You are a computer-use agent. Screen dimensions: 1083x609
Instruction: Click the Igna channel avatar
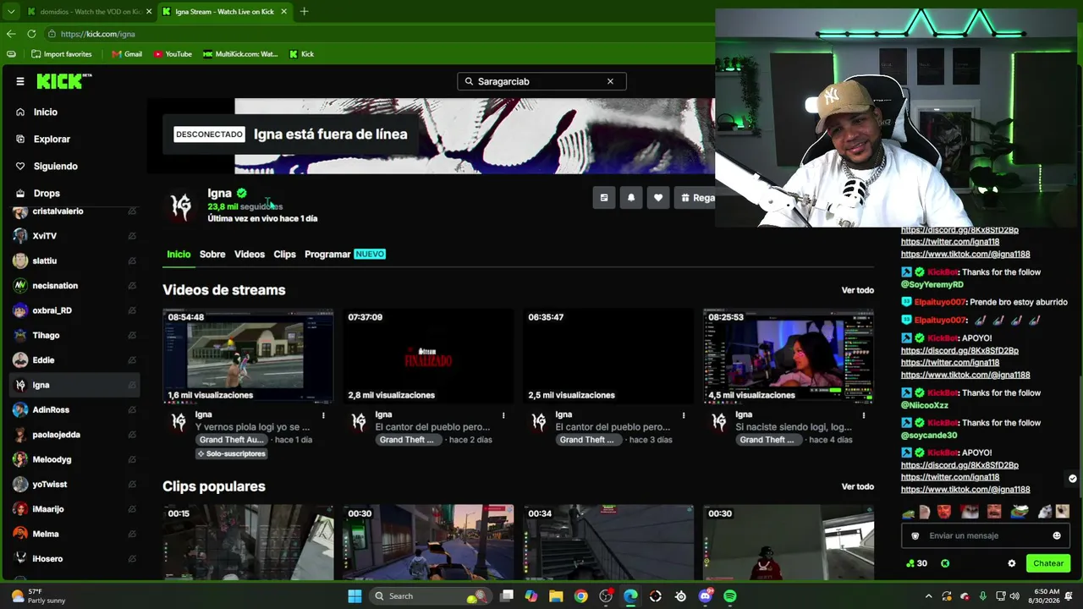pyautogui.click(x=180, y=206)
